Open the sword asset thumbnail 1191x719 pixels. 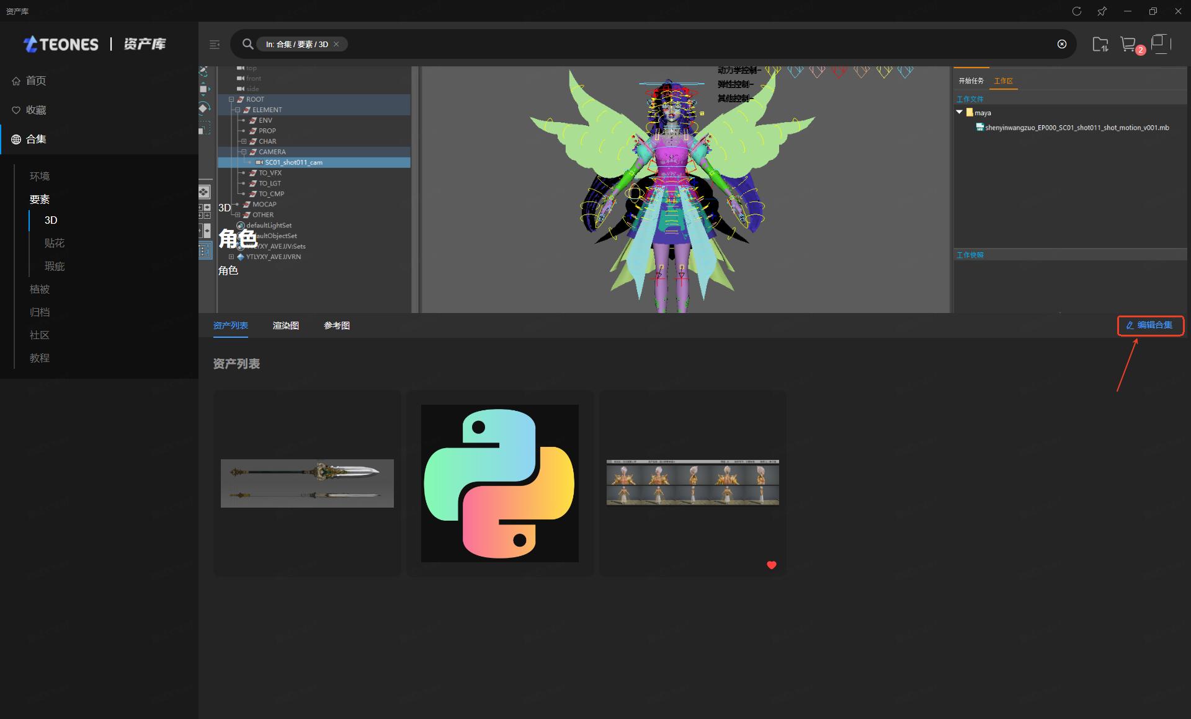(307, 483)
